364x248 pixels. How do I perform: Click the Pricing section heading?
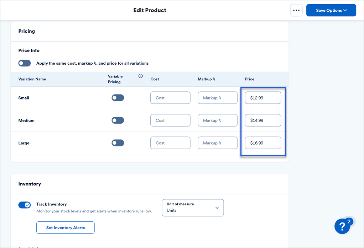[26, 31]
